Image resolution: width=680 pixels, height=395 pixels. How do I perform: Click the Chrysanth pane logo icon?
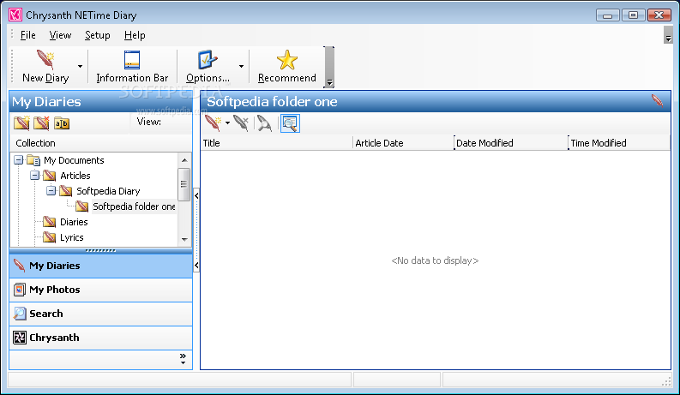[x=20, y=338]
